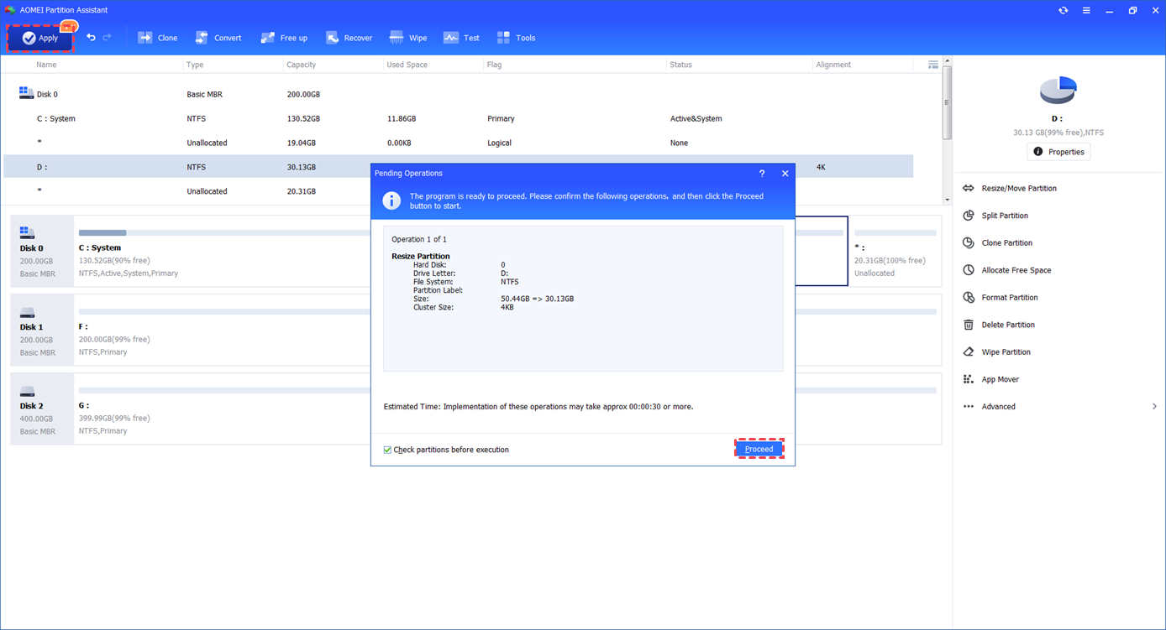Sort by Alignment column header

[833, 65]
